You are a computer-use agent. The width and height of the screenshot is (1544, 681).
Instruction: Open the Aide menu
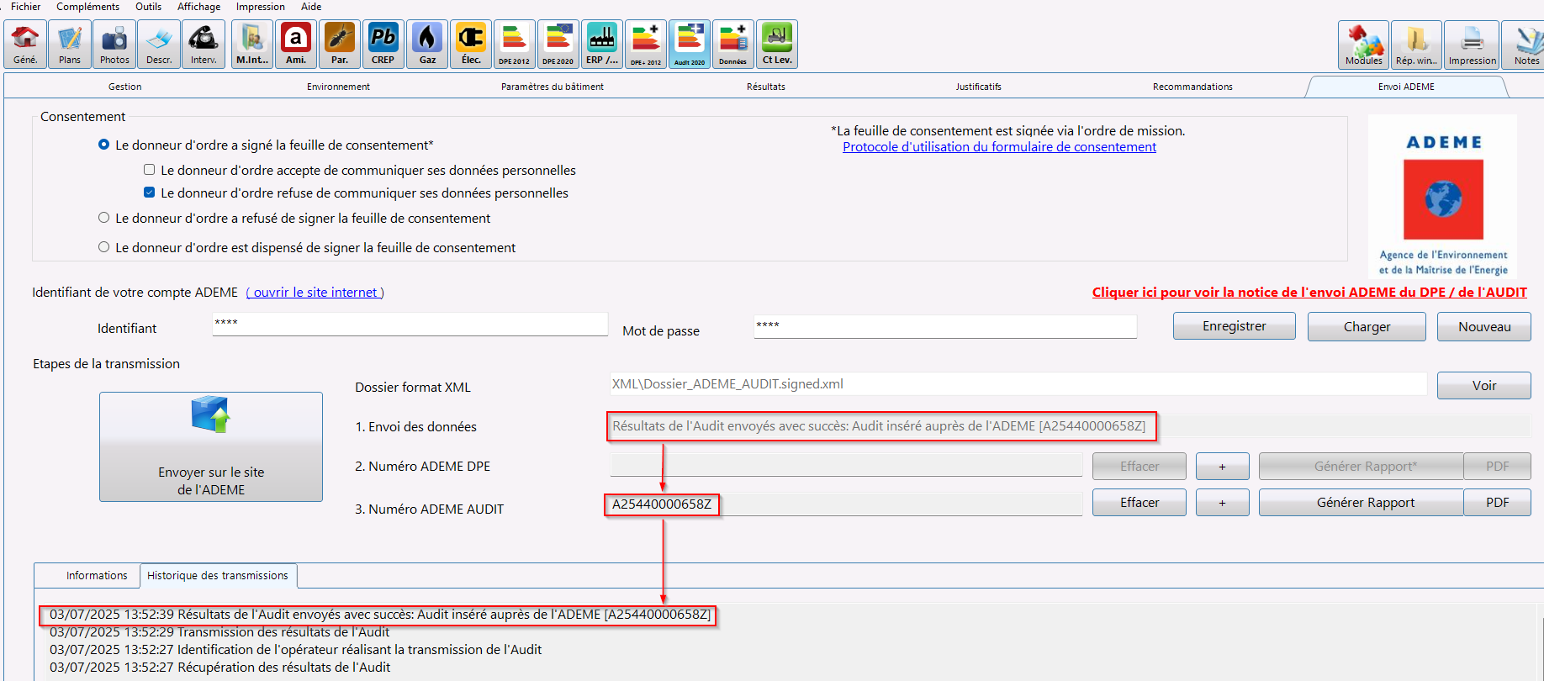[311, 7]
